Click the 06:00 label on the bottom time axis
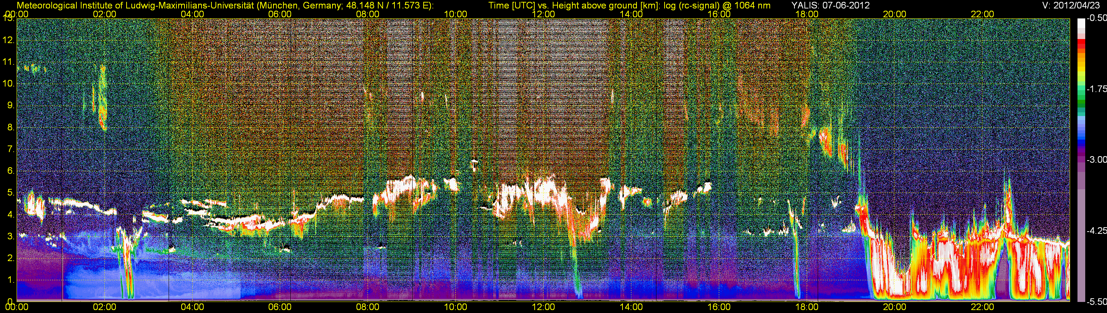 [x=280, y=307]
